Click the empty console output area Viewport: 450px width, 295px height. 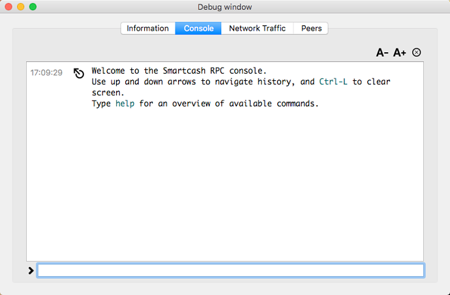[225, 184]
